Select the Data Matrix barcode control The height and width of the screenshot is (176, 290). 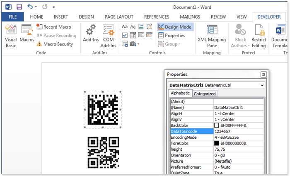pyautogui.click(x=103, y=109)
